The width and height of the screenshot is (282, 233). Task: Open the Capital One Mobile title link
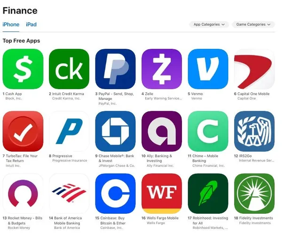click(x=253, y=94)
